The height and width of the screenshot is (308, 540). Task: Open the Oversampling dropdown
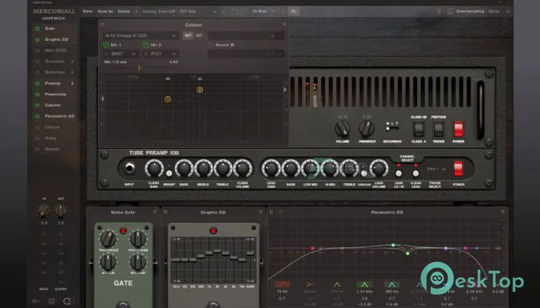pos(498,12)
